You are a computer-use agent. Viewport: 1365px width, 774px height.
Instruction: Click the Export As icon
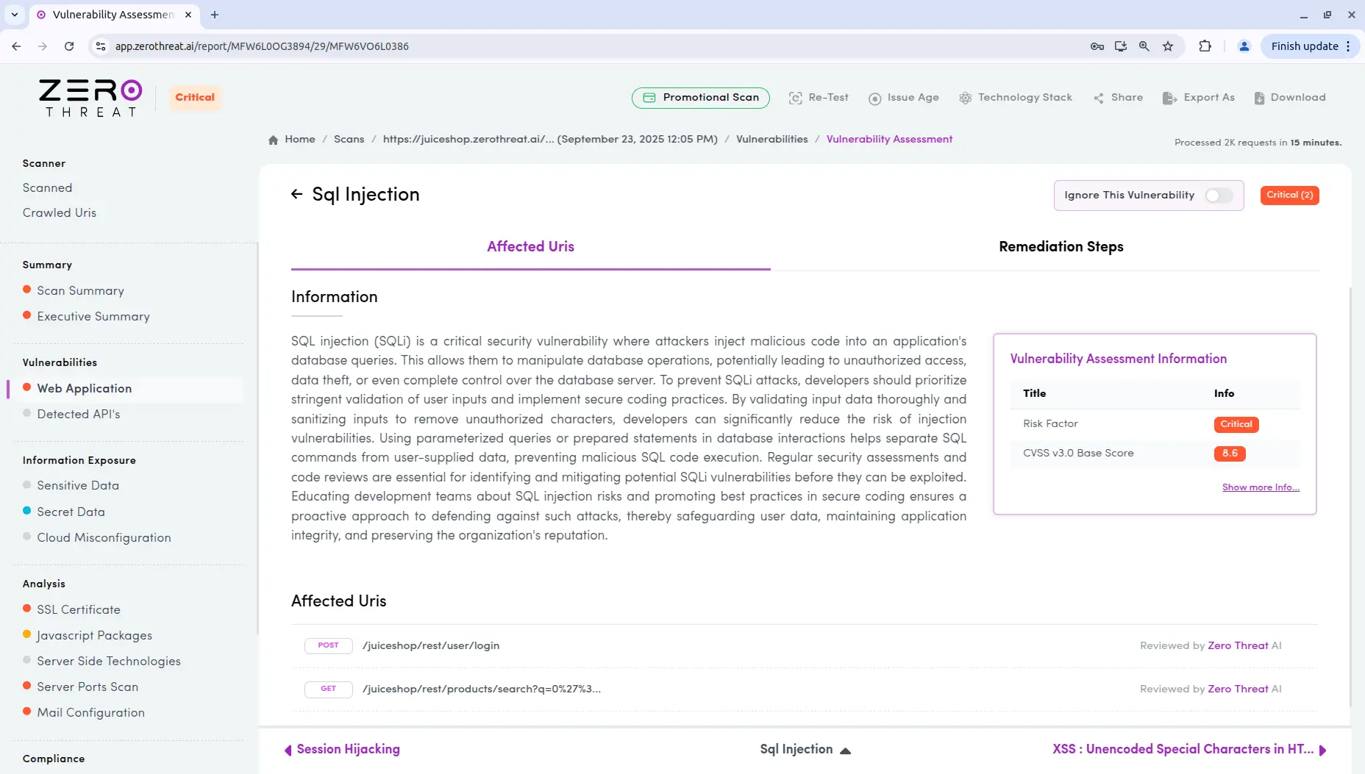(1169, 98)
